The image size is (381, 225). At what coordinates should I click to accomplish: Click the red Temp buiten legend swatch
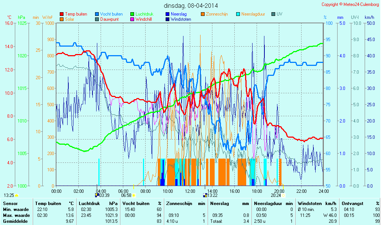coord(62,14)
